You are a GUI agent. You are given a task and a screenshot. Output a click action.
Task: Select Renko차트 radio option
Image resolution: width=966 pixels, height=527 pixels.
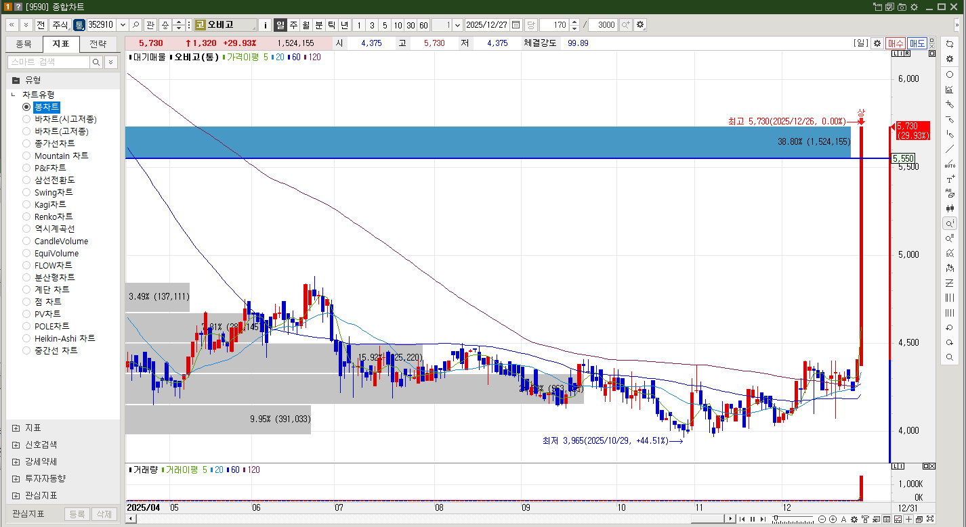point(26,216)
